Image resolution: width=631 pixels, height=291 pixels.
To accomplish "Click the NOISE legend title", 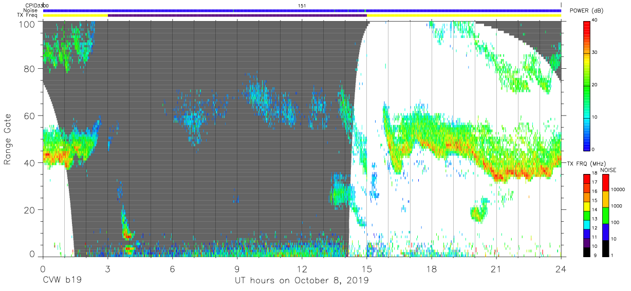I will point(608,170).
